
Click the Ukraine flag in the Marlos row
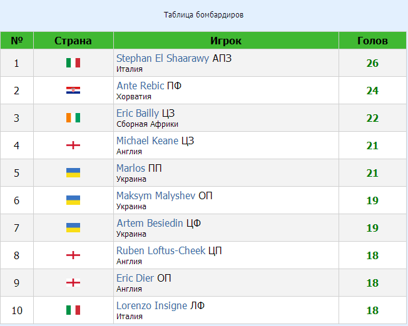point(73,173)
